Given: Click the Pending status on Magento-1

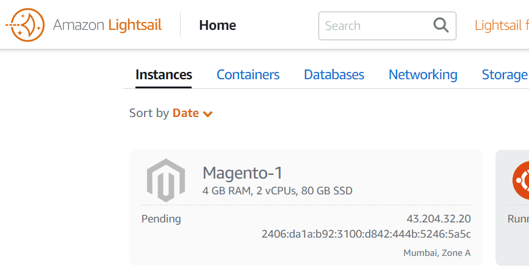Looking at the screenshot, I should click(161, 219).
